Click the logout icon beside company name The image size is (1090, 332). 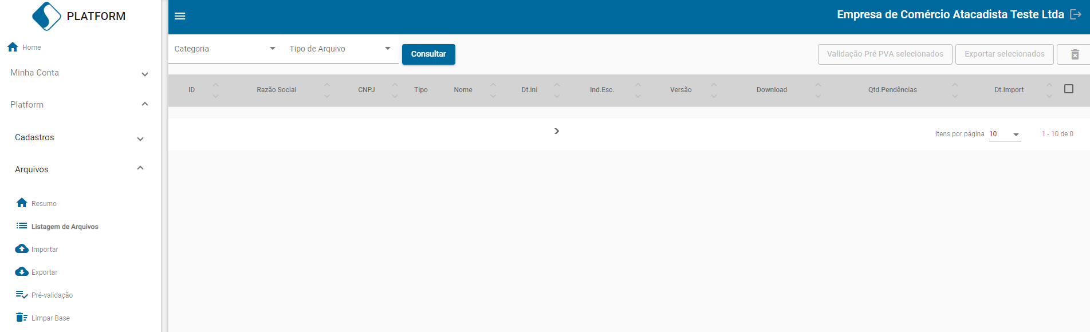[x=1076, y=14]
